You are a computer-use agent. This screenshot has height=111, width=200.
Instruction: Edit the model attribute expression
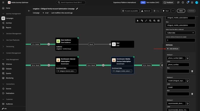(187, 81)
